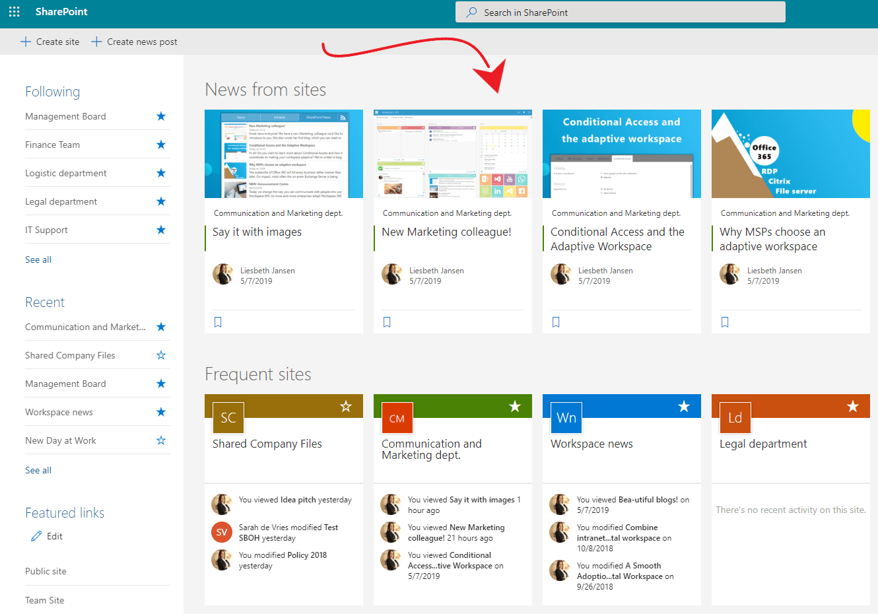Open Shared Company Files frequent site title
The width and height of the screenshot is (878, 614).
267,444
